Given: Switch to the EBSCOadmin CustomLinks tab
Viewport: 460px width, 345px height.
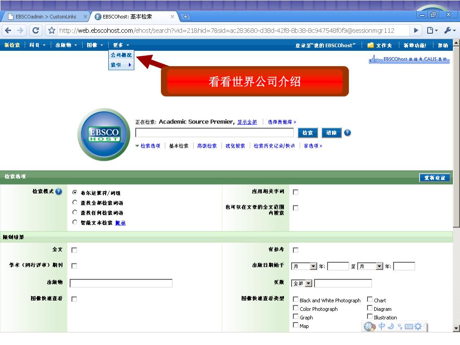Looking at the screenshot, I should click(46, 17).
